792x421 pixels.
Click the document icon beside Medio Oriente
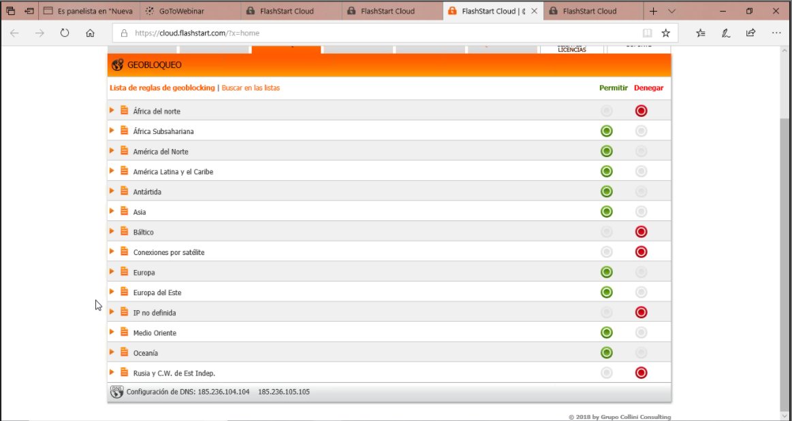[x=124, y=333]
